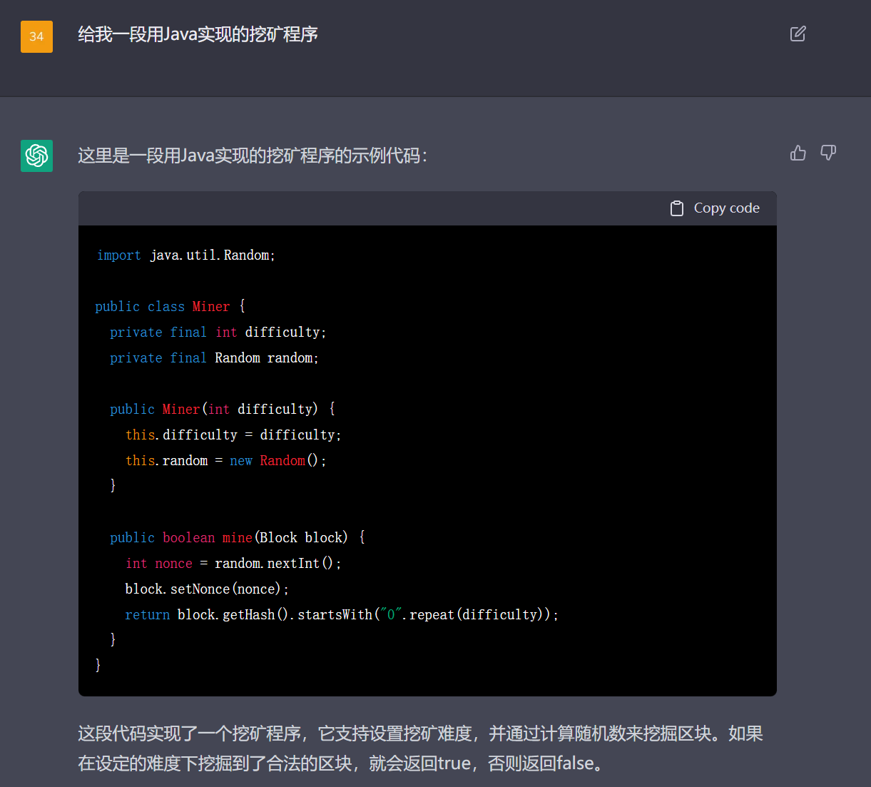Click the public boolean mine method signature

(237, 538)
